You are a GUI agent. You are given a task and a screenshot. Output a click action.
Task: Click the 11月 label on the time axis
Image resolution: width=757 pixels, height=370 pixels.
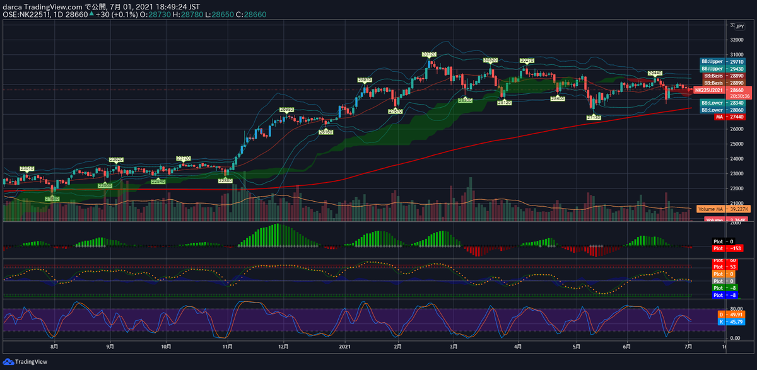(228, 346)
